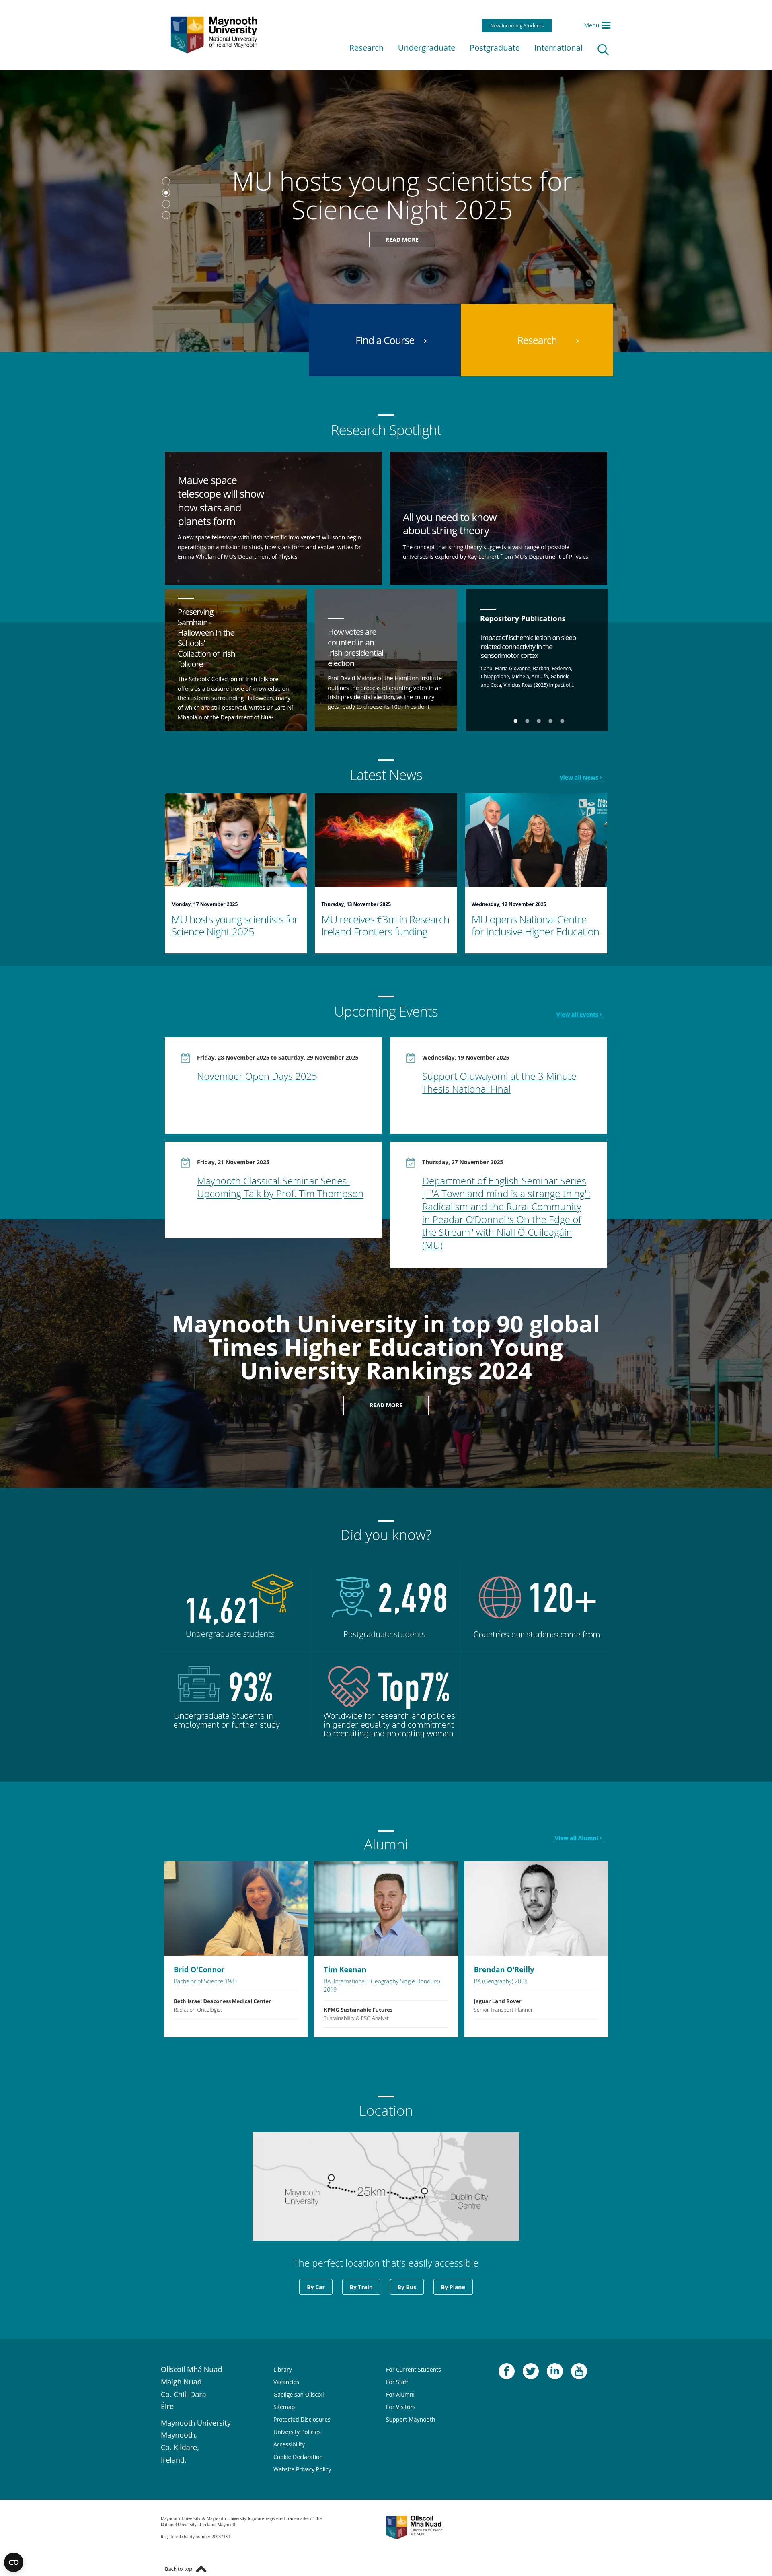772x2576 pixels.
Task: Click the By Car directions button
Action: pyautogui.click(x=316, y=2287)
